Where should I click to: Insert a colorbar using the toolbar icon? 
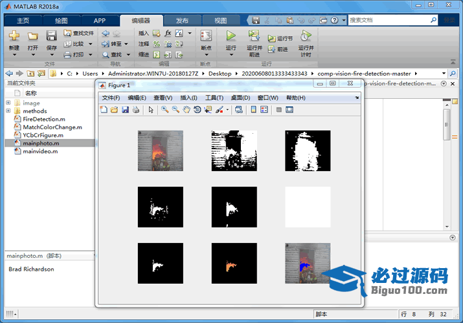253,110
